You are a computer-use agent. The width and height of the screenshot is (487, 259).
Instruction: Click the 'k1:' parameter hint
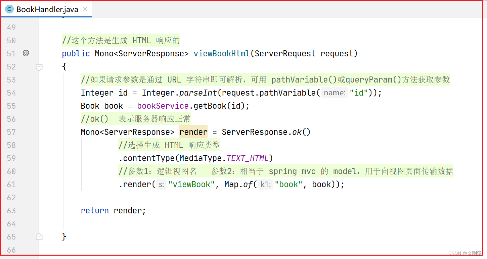click(266, 185)
